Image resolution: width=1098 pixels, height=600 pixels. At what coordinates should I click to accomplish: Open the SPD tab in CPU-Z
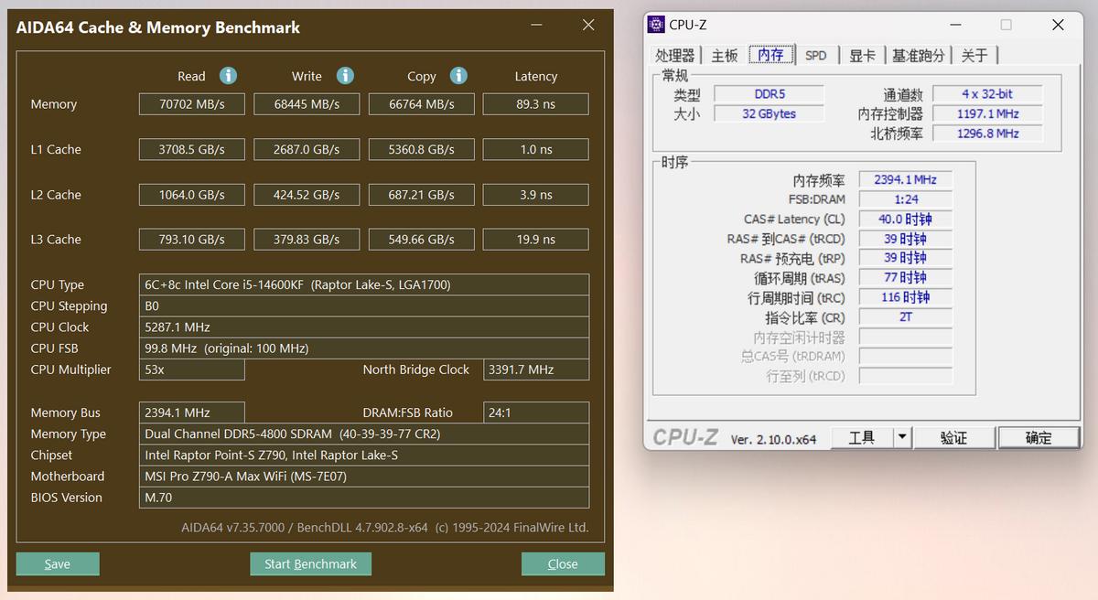pos(816,55)
